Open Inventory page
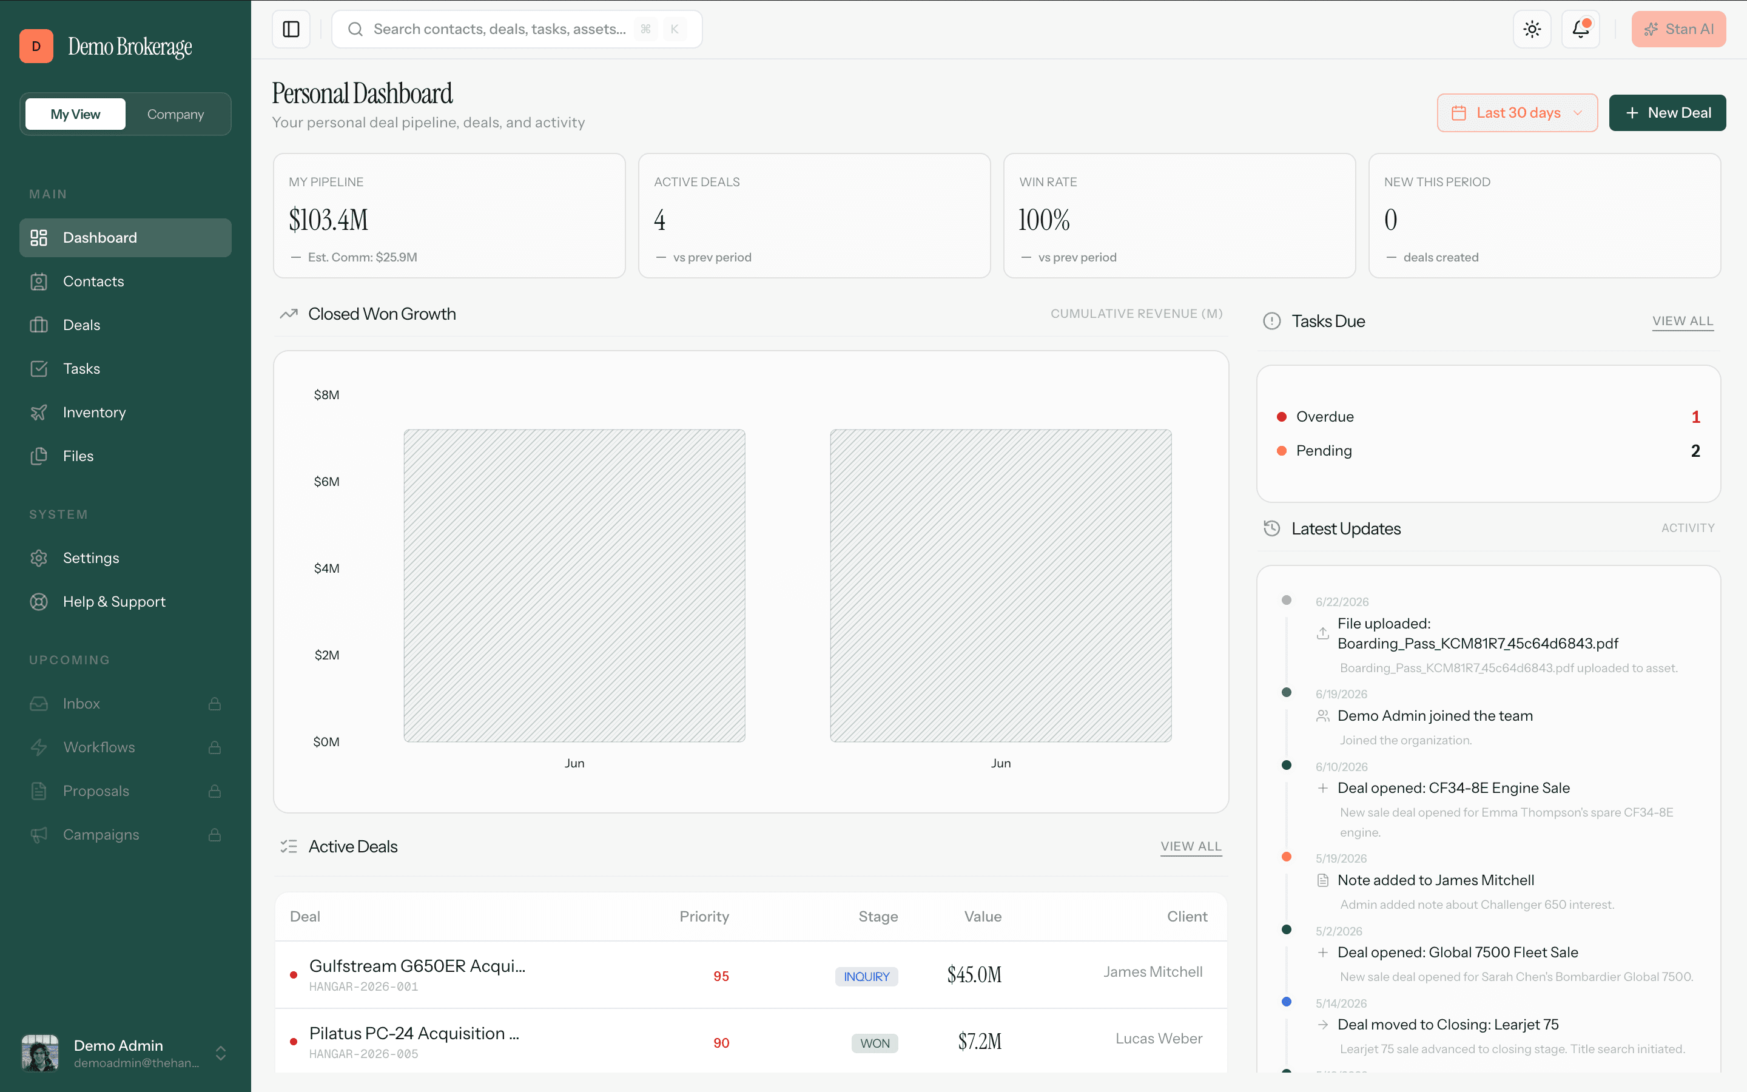 coord(126,413)
